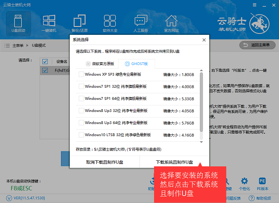The height and width of the screenshot is (203, 279).
Task: Tick Windows7 SP1 64位 纯净旗舰最新版 checkbox
Action: 81,98
